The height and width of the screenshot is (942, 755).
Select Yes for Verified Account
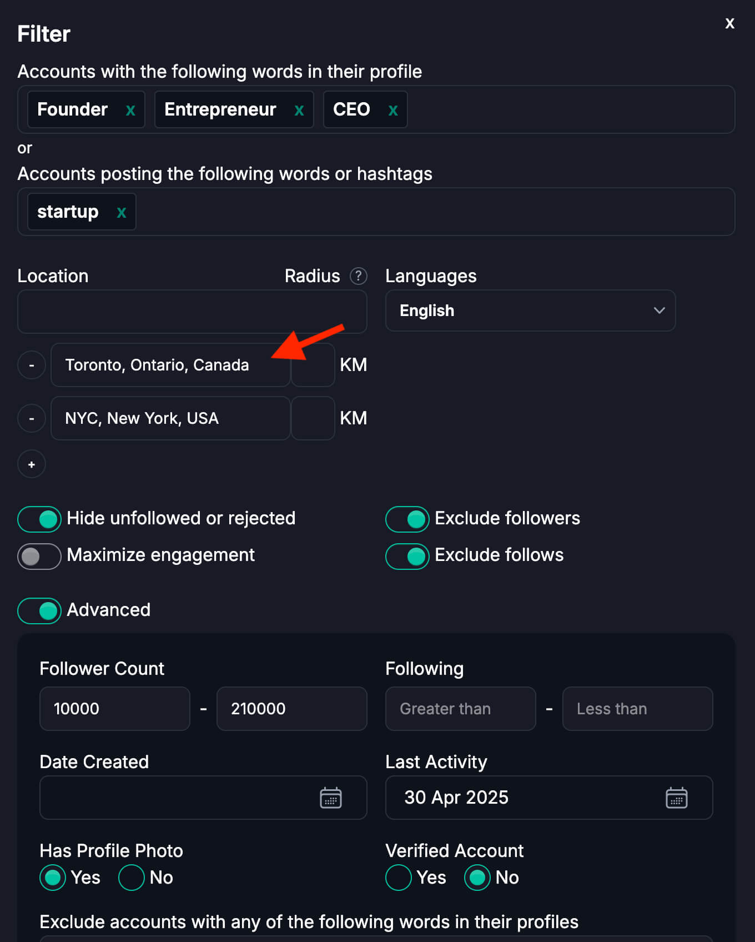click(x=399, y=878)
